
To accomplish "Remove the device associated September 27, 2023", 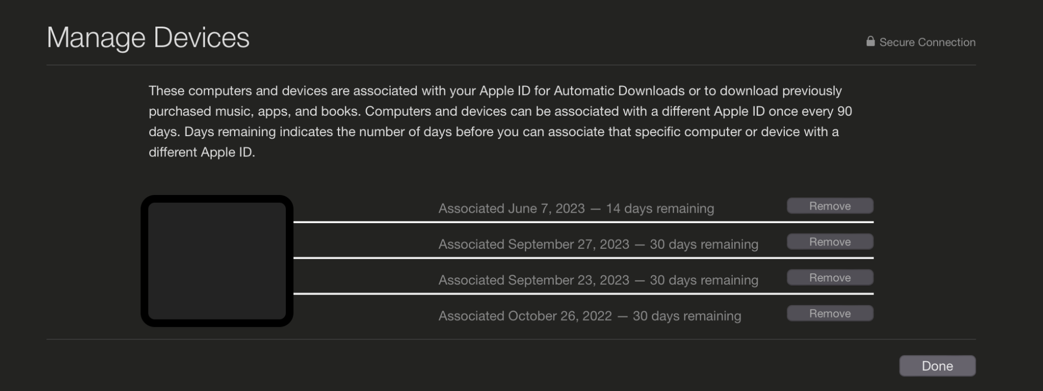I will [x=830, y=242].
